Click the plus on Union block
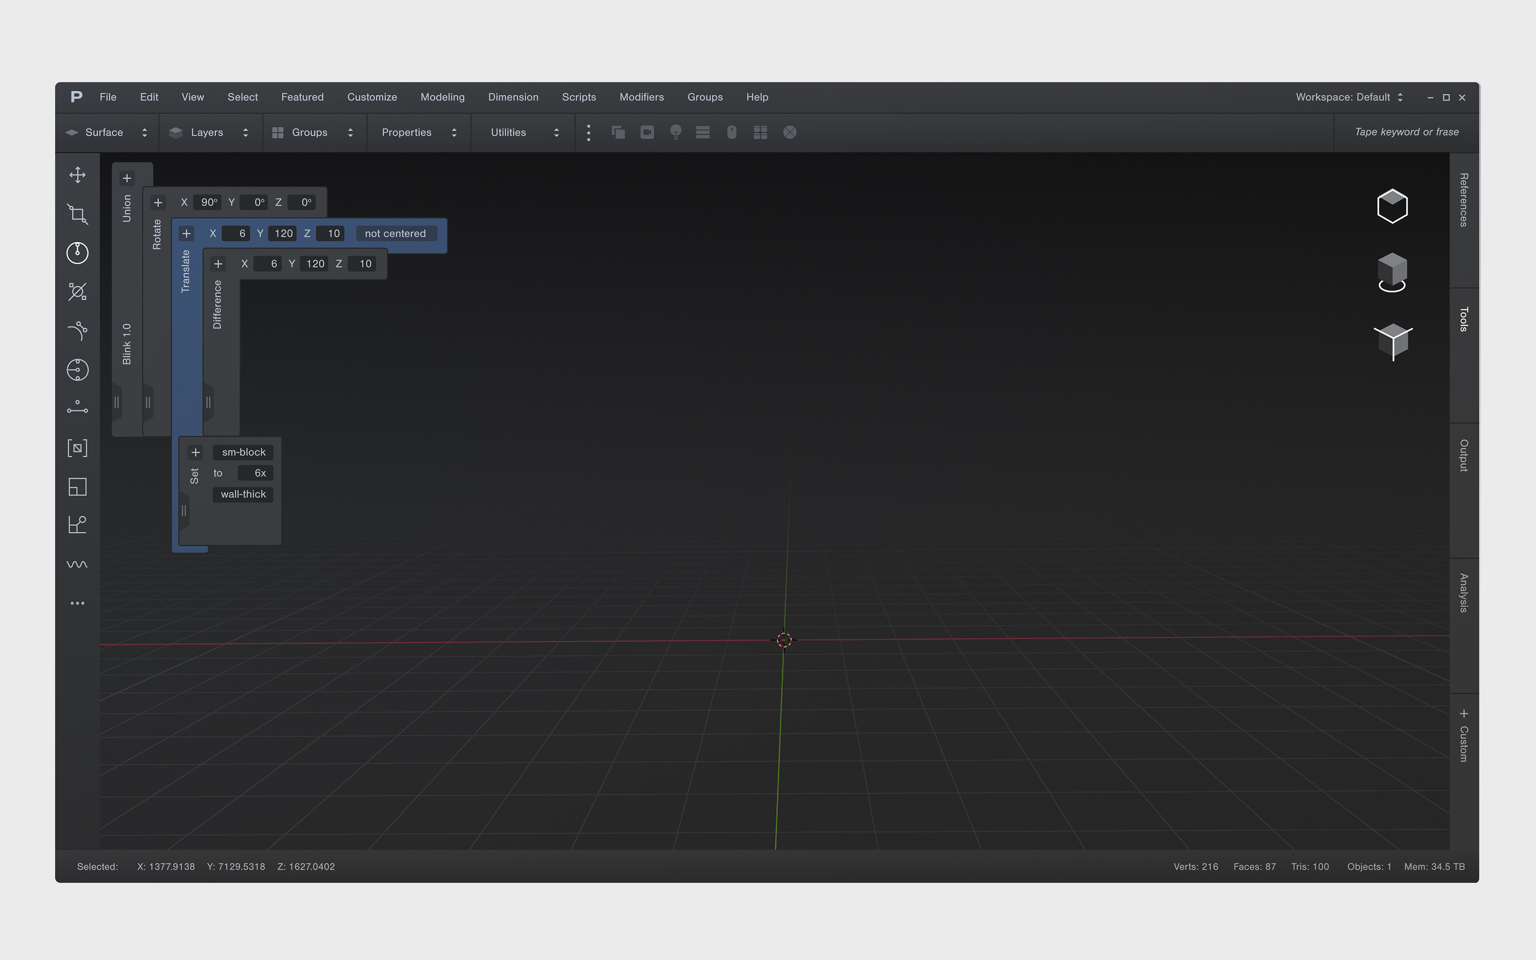The width and height of the screenshot is (1536, 960). point(127,178)
